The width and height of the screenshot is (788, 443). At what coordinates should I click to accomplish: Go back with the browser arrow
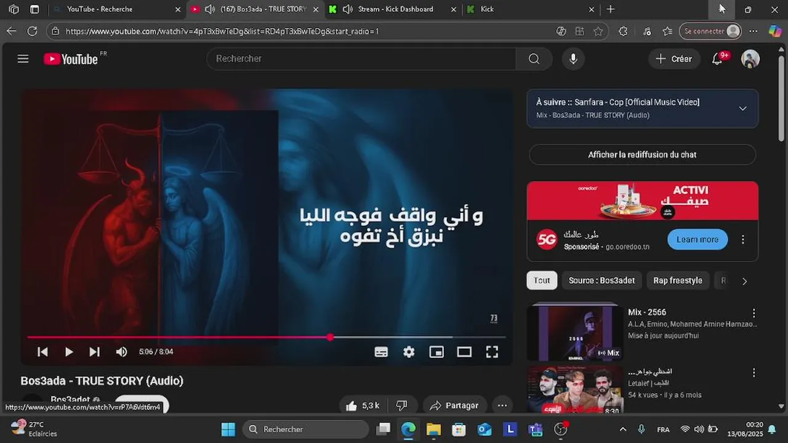tap(11, 31)
